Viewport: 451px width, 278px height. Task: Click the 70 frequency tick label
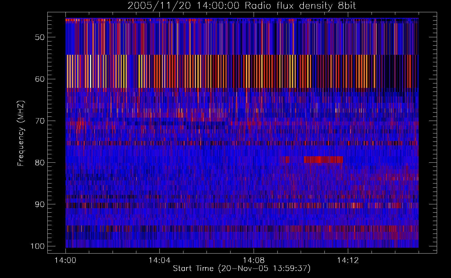pyautogui.click(x=40, y=121)
